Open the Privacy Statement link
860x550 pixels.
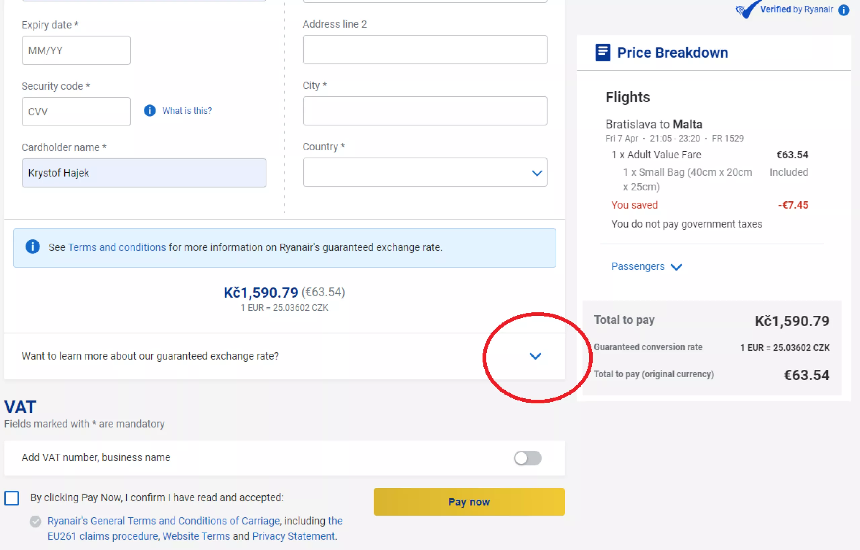pyautogui.click(x=294, y=537)
